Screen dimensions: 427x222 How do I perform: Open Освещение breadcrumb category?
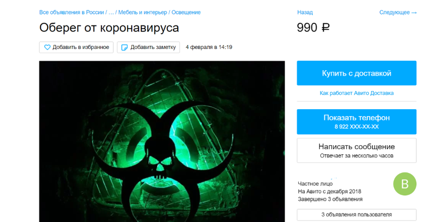(x=186, y=12)
